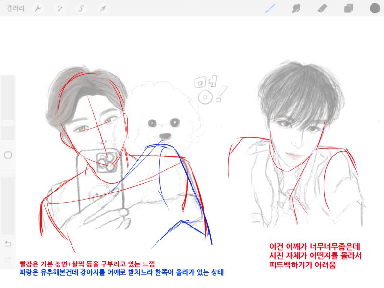Screen dimensions: 384x288
Task: Click the red note '빨강은 기본 정면+살짝 등을 구부리고 있는 느낌'
Action: 87,264
